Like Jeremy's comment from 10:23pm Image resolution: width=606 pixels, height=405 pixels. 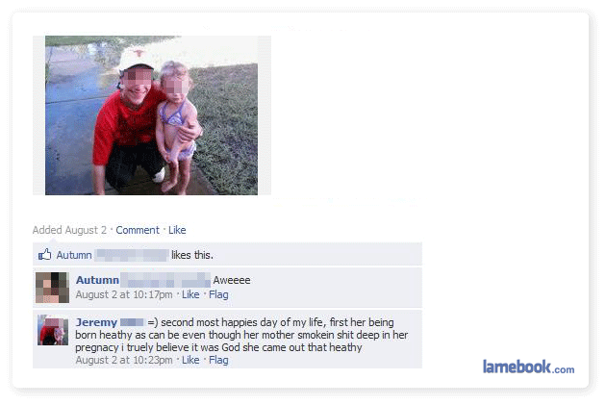(190, 360)
